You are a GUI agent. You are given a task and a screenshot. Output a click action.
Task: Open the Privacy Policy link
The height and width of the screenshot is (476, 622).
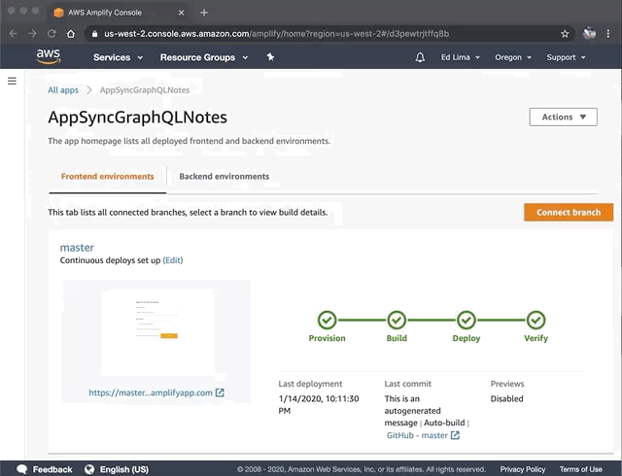523,469
